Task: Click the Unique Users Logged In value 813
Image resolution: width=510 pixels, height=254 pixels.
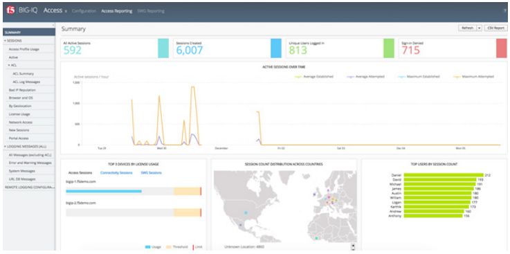Action: [298, 51]
